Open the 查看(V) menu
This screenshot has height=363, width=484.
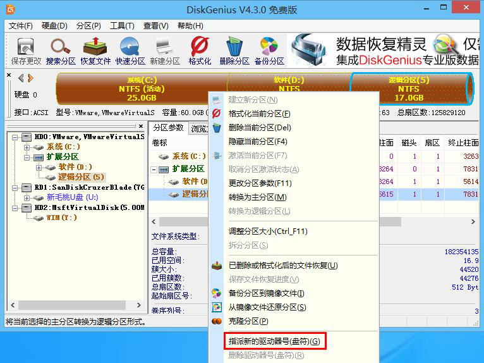pyautogui.click(x=155, y=26)
